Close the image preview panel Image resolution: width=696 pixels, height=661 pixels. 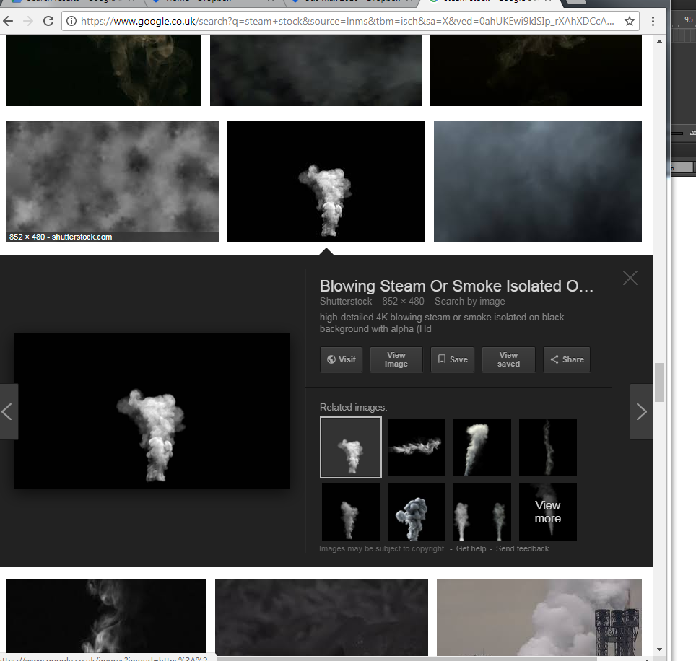(x=630, y=278)
